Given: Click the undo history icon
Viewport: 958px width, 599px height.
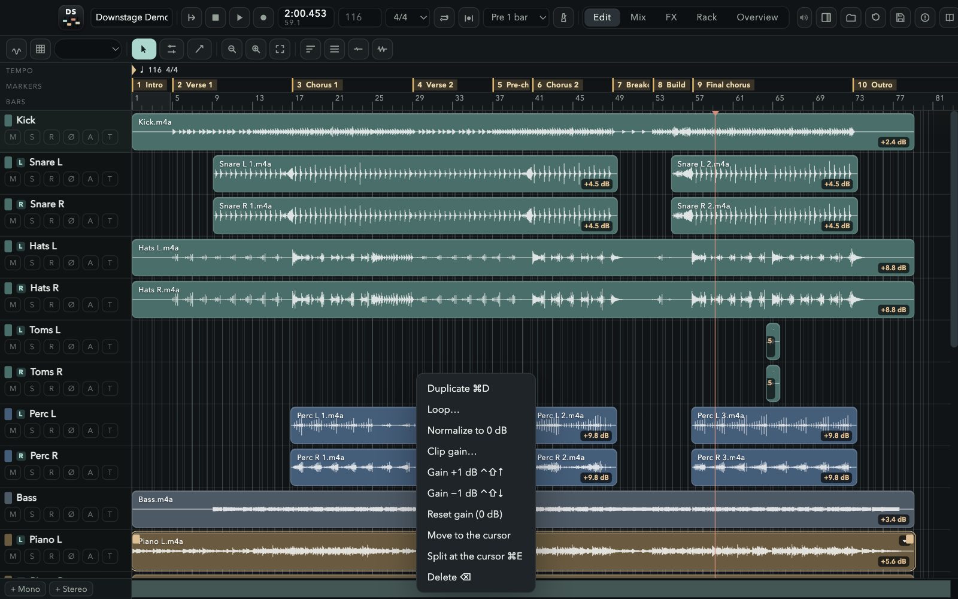Looking at the screenshot, I should point(875,17).
